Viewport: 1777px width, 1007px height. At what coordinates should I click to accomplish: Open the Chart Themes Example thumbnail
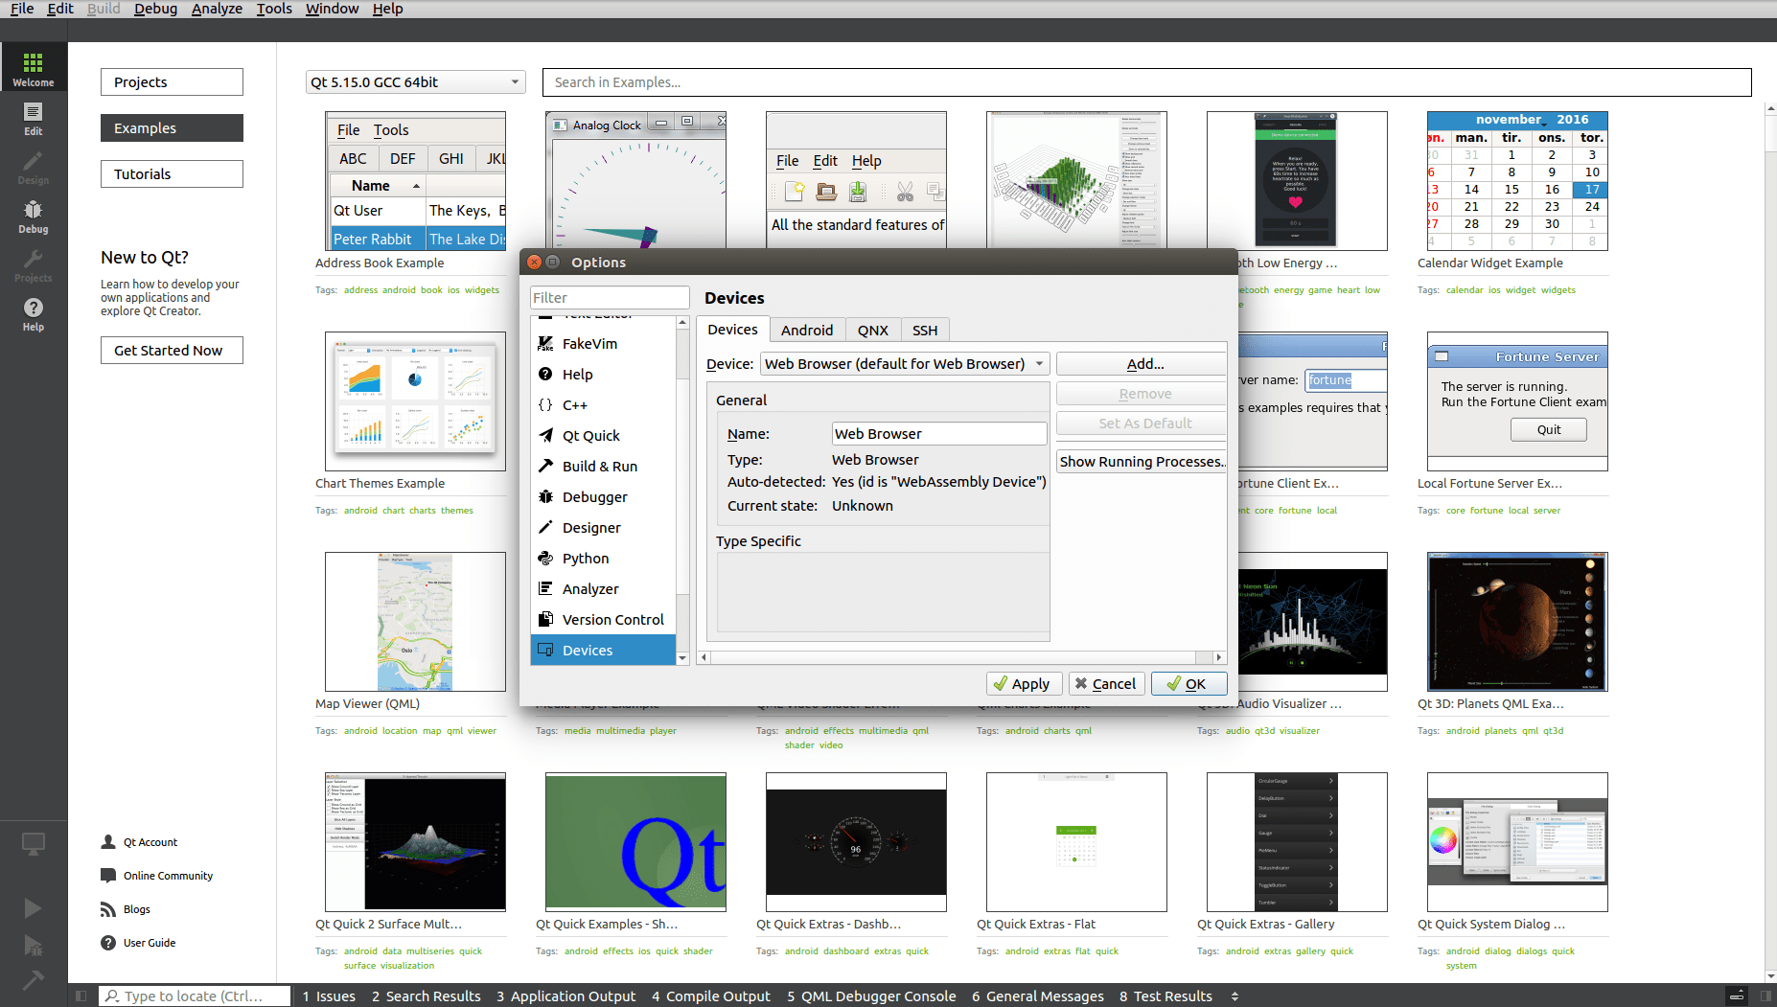point(415,401)
